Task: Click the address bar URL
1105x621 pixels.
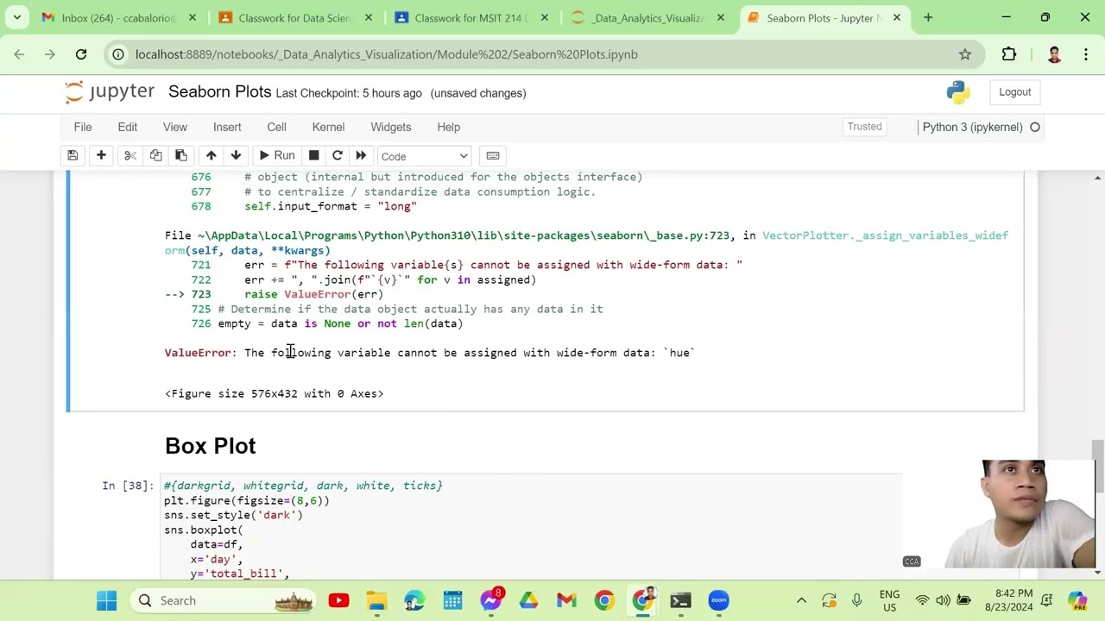Action: tap(387, 54)
